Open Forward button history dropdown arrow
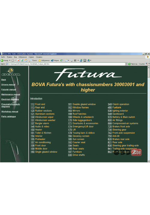The width and height of the screenshot is (150, 215). tap(15, 61)
